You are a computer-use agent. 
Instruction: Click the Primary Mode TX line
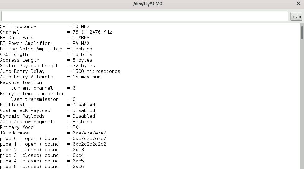(39, 127)
